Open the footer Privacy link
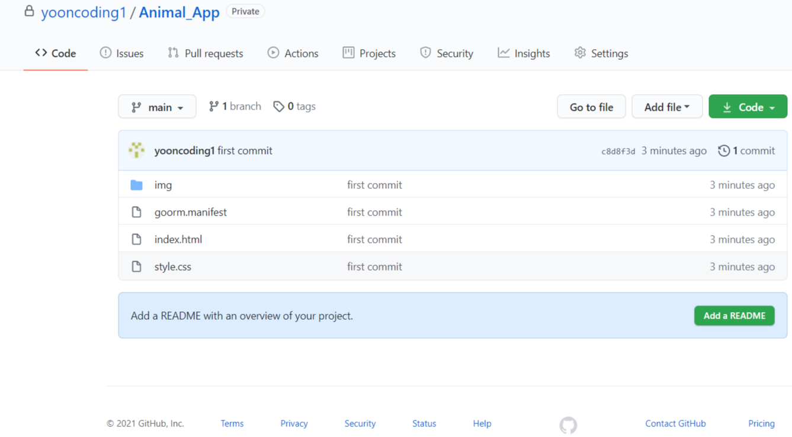The height and width of the screenshot is (437, 792). pyautogui.click(x=294, y=423)
